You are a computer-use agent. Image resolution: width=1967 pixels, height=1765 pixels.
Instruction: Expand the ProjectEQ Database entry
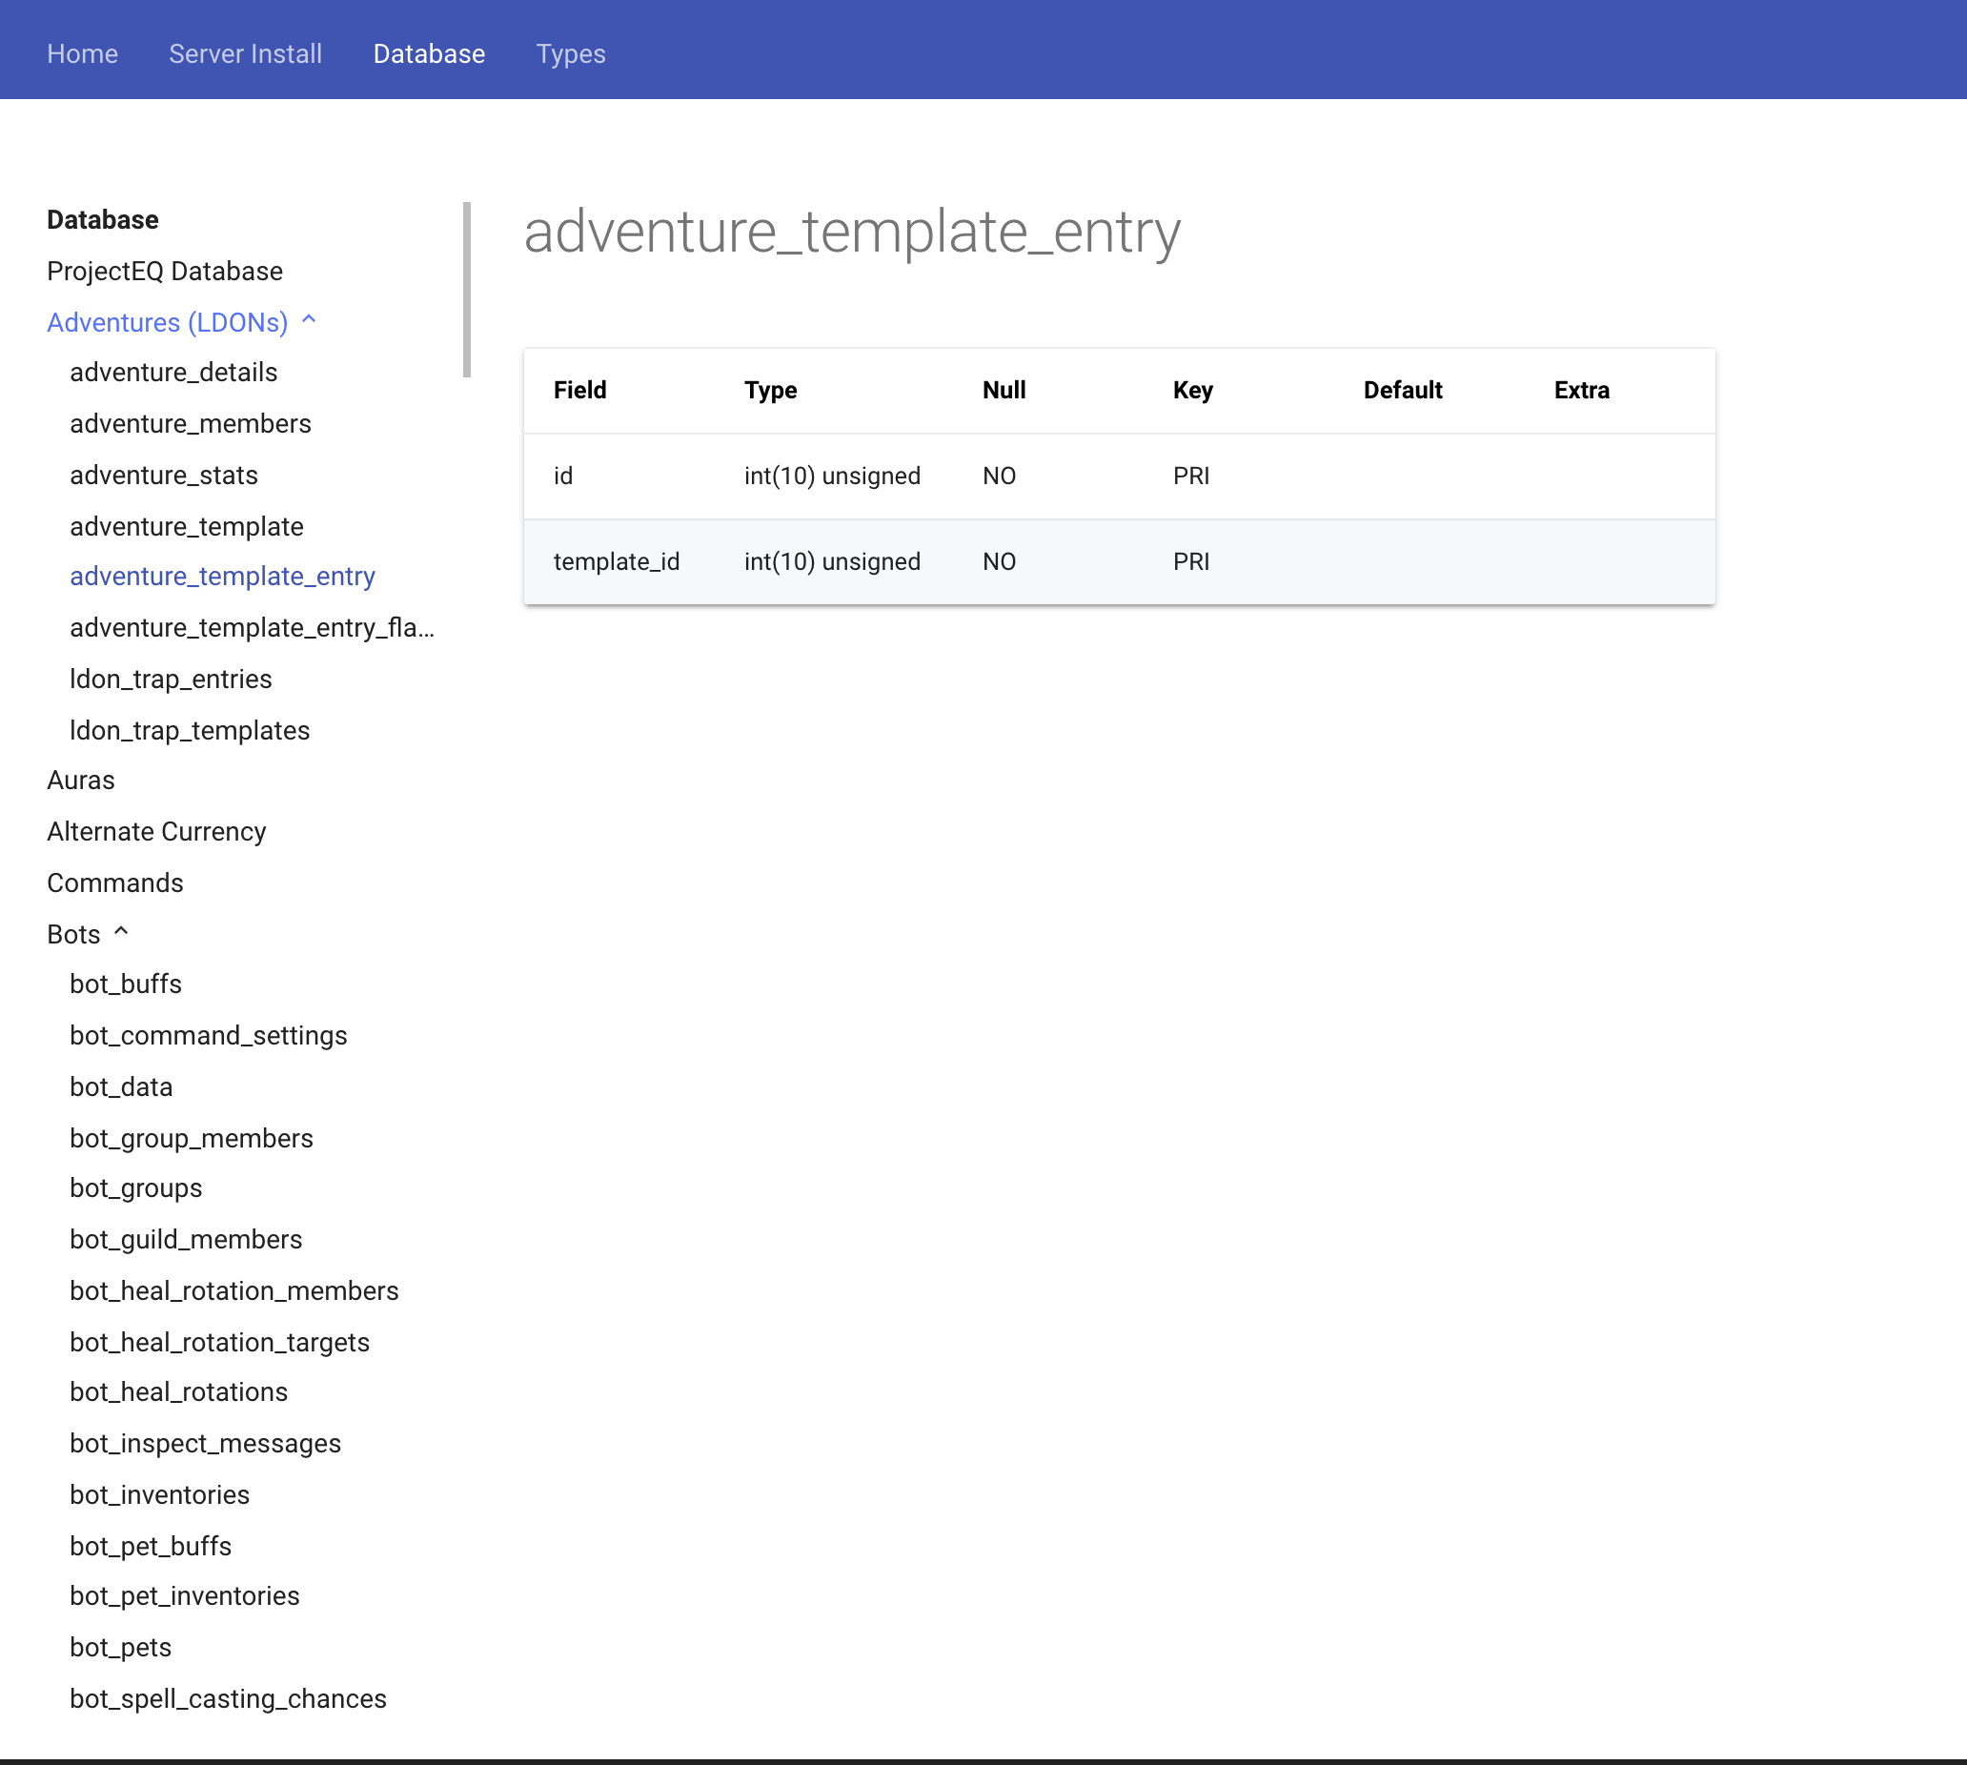coord(164,271)
